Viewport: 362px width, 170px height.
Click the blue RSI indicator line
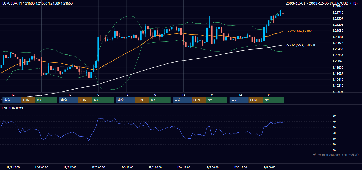pyautogui.click(x=142, y=125)
